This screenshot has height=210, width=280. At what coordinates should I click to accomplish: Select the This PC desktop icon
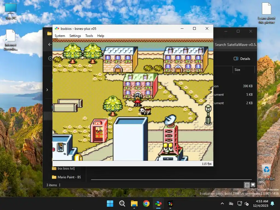pos(11,11)
